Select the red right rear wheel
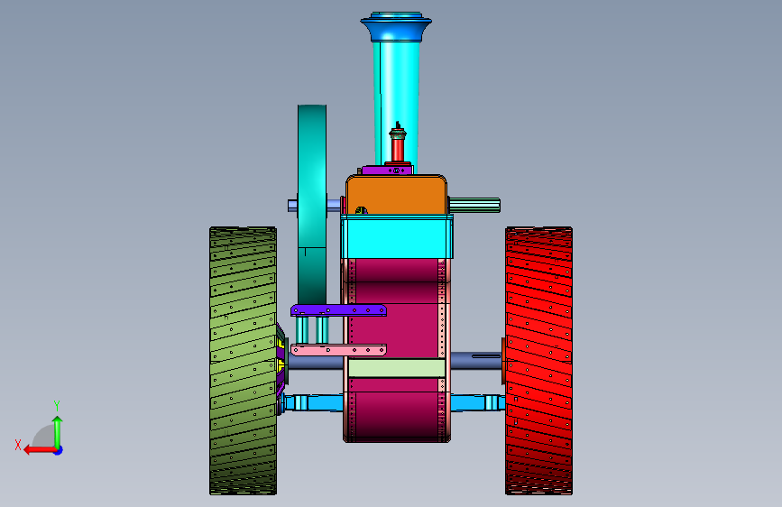782x507 pixels. 539,361
